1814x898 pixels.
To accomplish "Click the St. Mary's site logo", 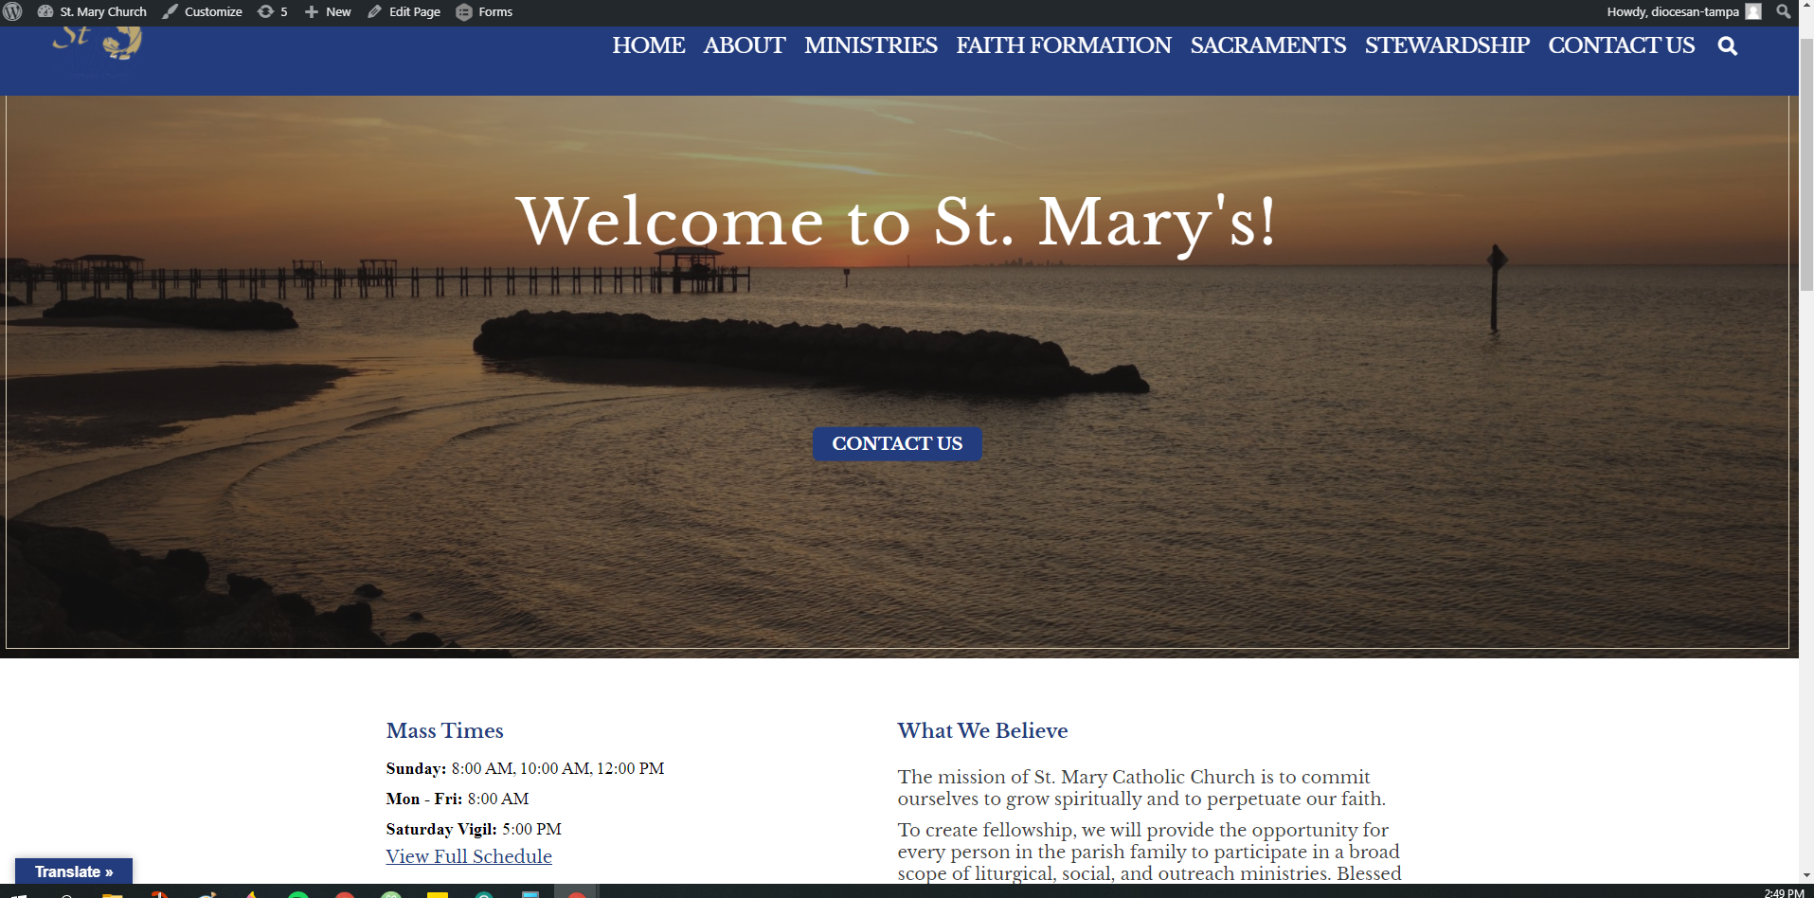I will (x=98, y=44).
